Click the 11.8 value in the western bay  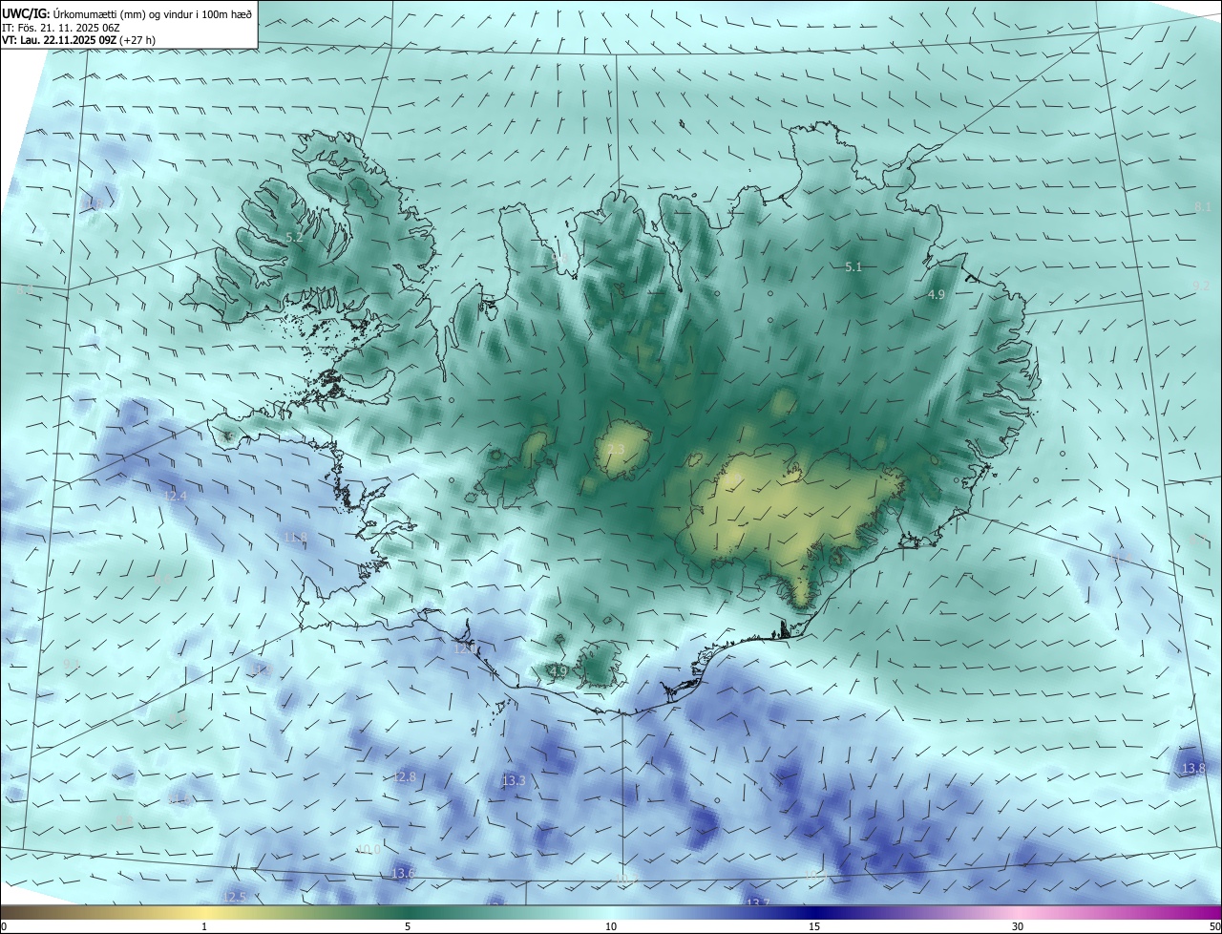click(295, 538)
